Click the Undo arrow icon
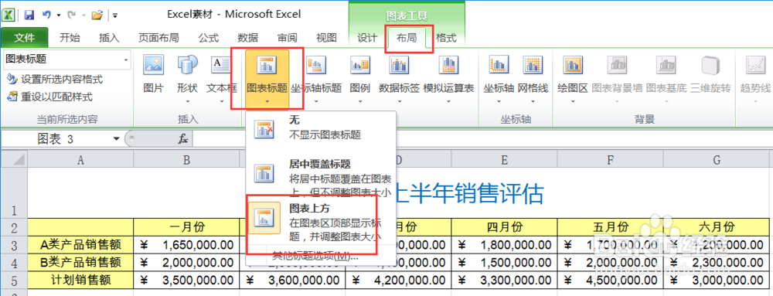This screenshot has height=296, width=773. pos(48,15)
